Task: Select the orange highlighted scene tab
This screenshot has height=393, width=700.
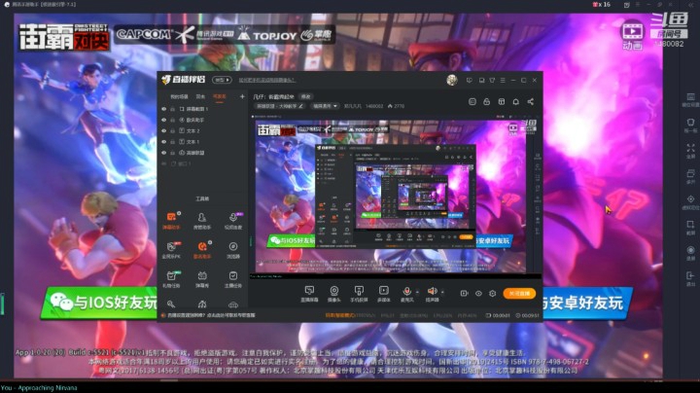Action: coord(219,96)
